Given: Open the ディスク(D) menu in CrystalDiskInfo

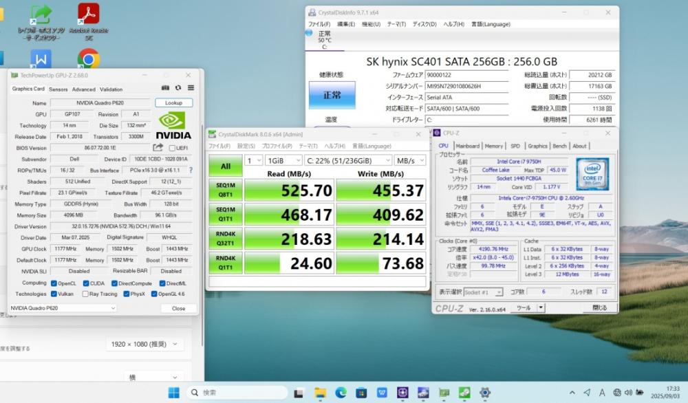Looking at the screenshot, I should tap(424, 24).
